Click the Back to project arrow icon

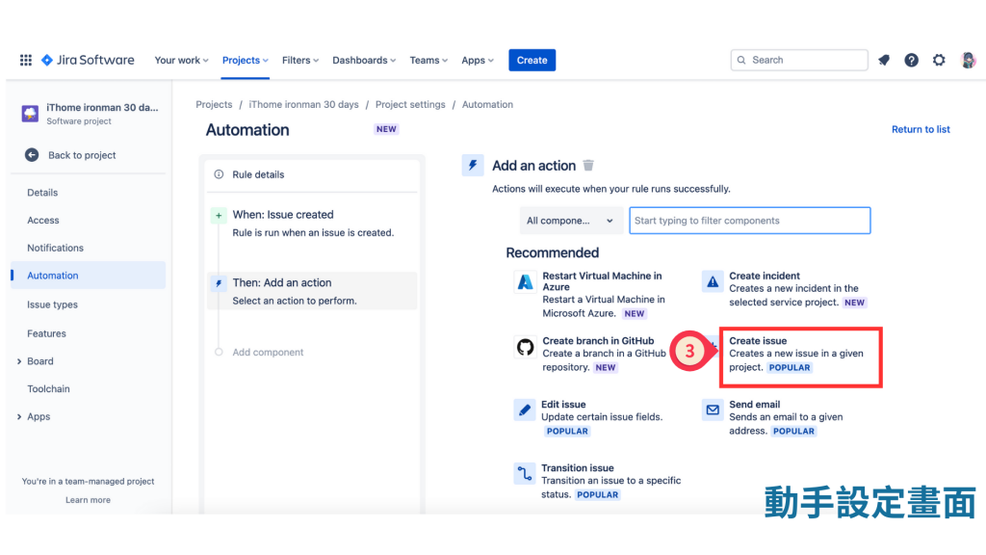[x=32, y=155]
